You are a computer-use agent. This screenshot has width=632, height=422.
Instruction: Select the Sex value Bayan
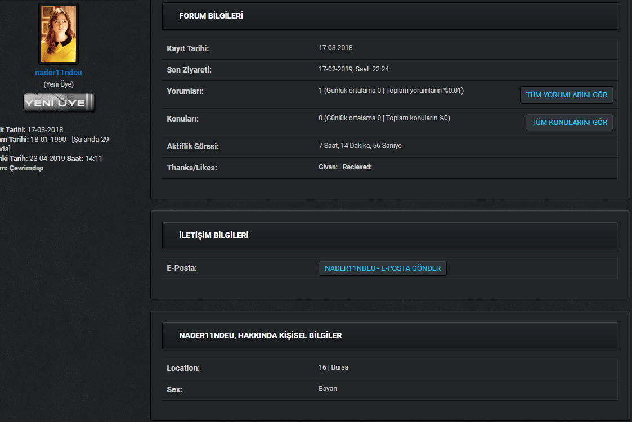(328, 389)
